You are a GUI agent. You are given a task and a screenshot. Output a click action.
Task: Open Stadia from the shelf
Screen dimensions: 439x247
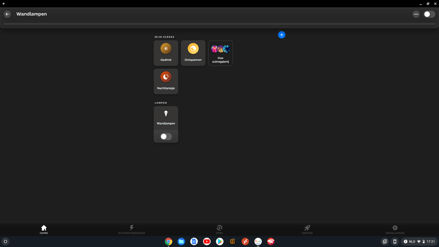pyautogui.click(x=271, y=242)
